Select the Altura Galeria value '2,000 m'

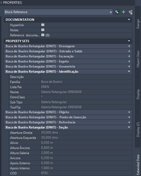tap(47, 153)
